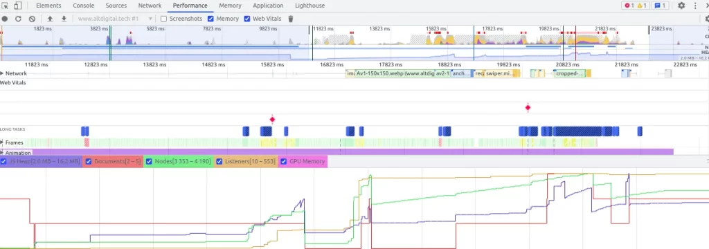The image size is (709, 249).
Task: Select the anch... network request bar
Action: 462,73
